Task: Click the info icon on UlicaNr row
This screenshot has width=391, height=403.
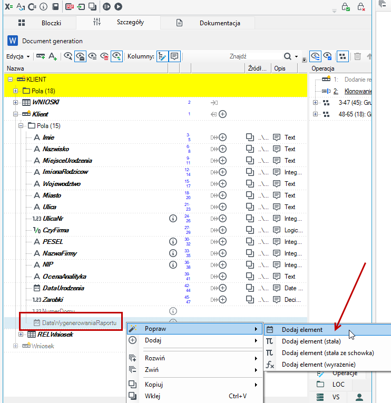Action: [173, 219]
